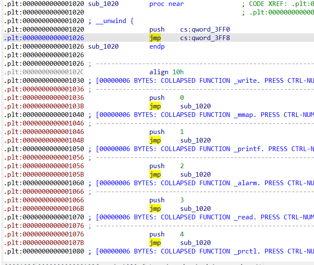Viewport: 314px width, 265px height.
Task: Select the push cs:qword_3FF0 mnemonic
Action: click(x=157, y=29)
